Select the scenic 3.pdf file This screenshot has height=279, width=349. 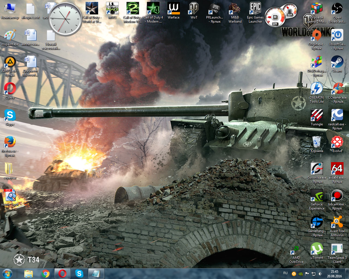tap(10, 198)
